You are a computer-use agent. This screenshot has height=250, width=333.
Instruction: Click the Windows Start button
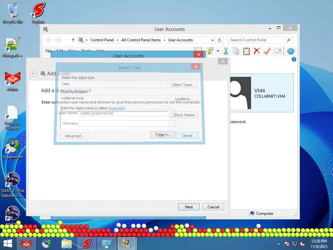[8, 243]
